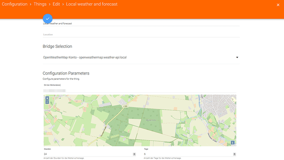Viewport: 284px width, 160px height.
Task: Click the blue checkmark save button
Action: [48, 19]
